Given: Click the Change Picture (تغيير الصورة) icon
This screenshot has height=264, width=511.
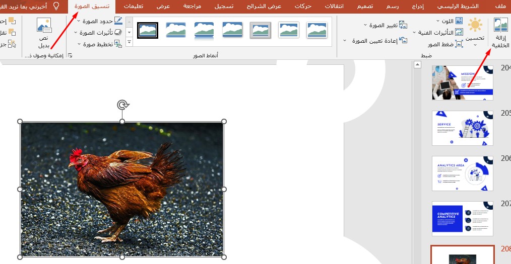Looking at the screenshot, I should pos(403,25).
